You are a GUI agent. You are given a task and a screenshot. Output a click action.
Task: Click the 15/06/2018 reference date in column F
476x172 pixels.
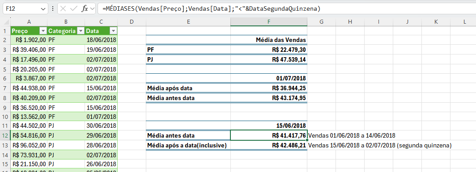269,126
